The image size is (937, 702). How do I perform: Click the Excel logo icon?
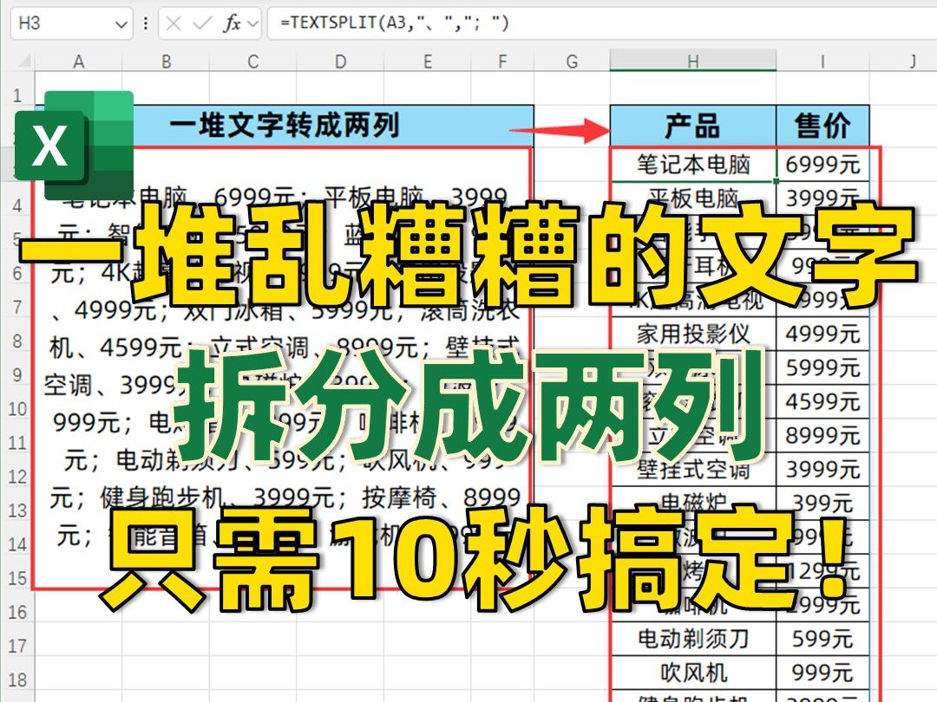click(x=74, y=145)
